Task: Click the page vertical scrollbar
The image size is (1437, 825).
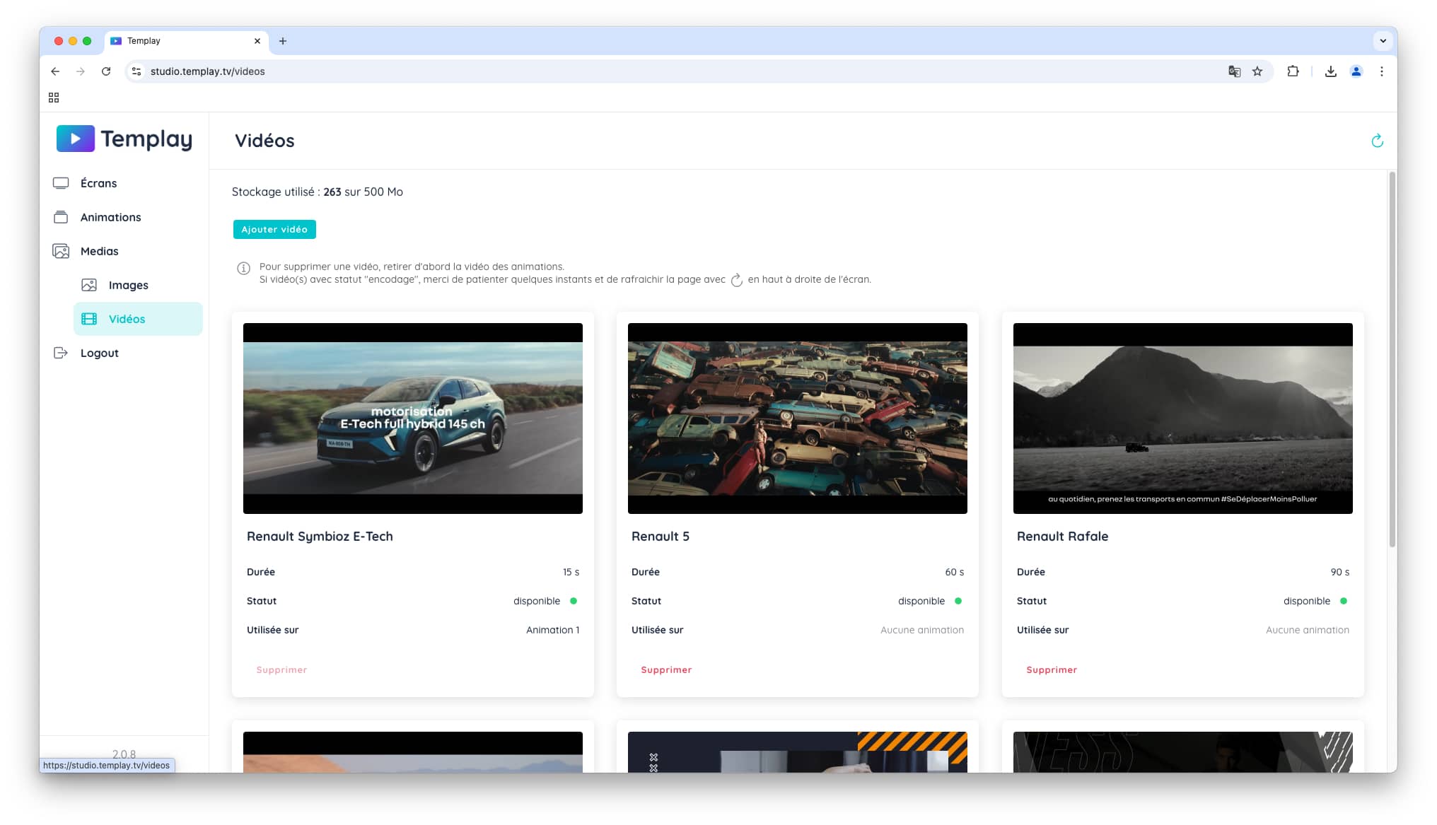Action: point(1392,359)
